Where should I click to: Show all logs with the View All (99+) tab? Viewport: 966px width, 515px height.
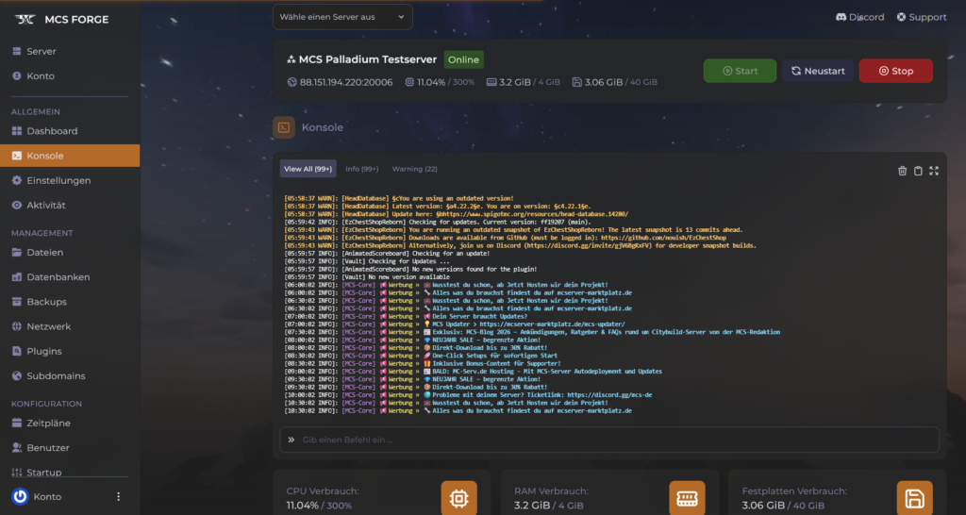coord(308,169)
